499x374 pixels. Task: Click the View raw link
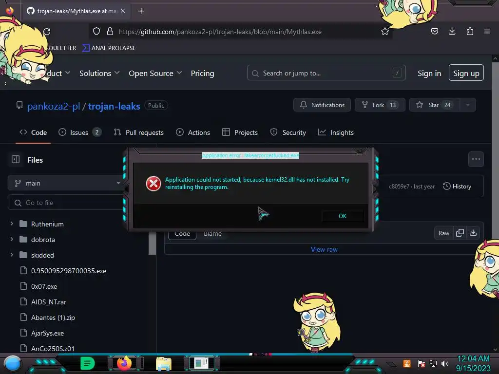pyautogui.click(x=324, y=249)
